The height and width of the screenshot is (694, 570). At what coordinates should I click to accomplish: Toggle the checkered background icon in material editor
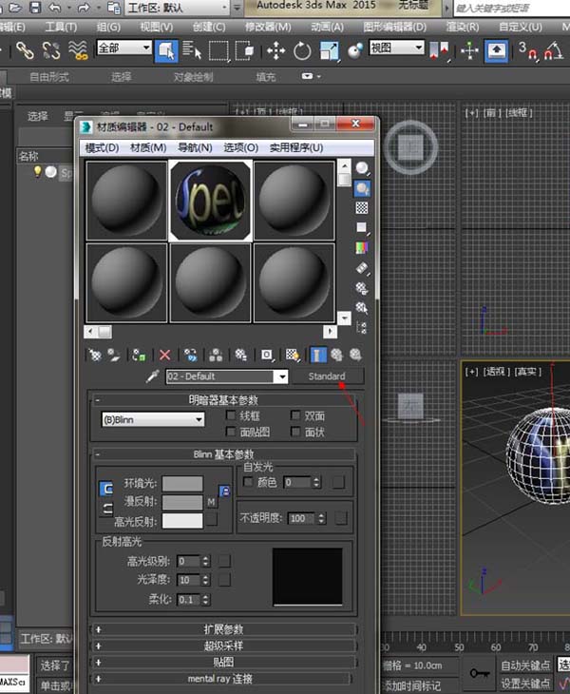(362, 208)
